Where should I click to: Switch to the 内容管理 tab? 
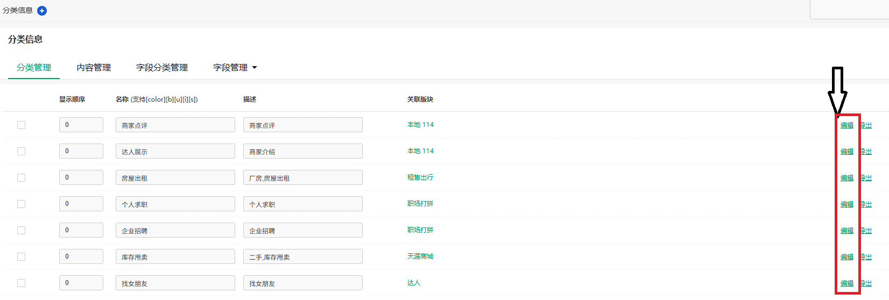coord(94,68)
